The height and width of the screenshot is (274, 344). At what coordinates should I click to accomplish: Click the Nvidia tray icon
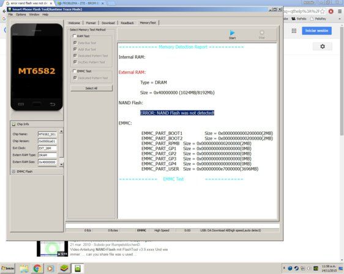[x=316, y=269]
